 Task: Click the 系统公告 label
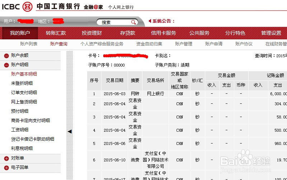pyautogui.click(x=164, y=21)
